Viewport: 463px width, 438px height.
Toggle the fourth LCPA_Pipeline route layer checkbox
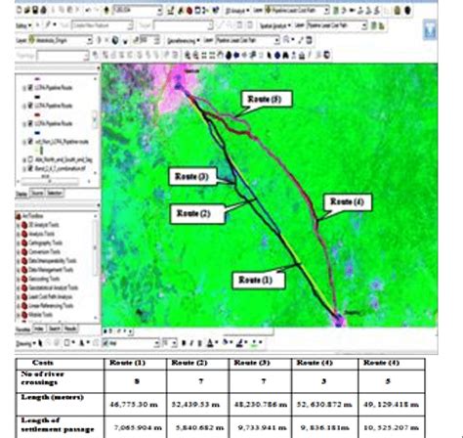coord(30,142)
